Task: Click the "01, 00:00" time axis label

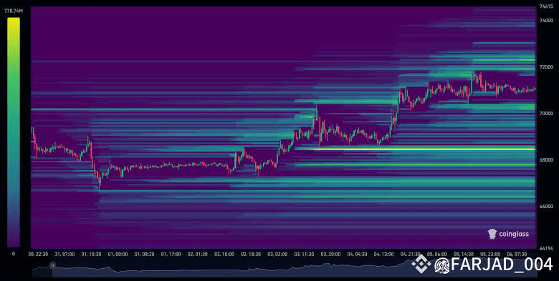Action: coord(118,255)
